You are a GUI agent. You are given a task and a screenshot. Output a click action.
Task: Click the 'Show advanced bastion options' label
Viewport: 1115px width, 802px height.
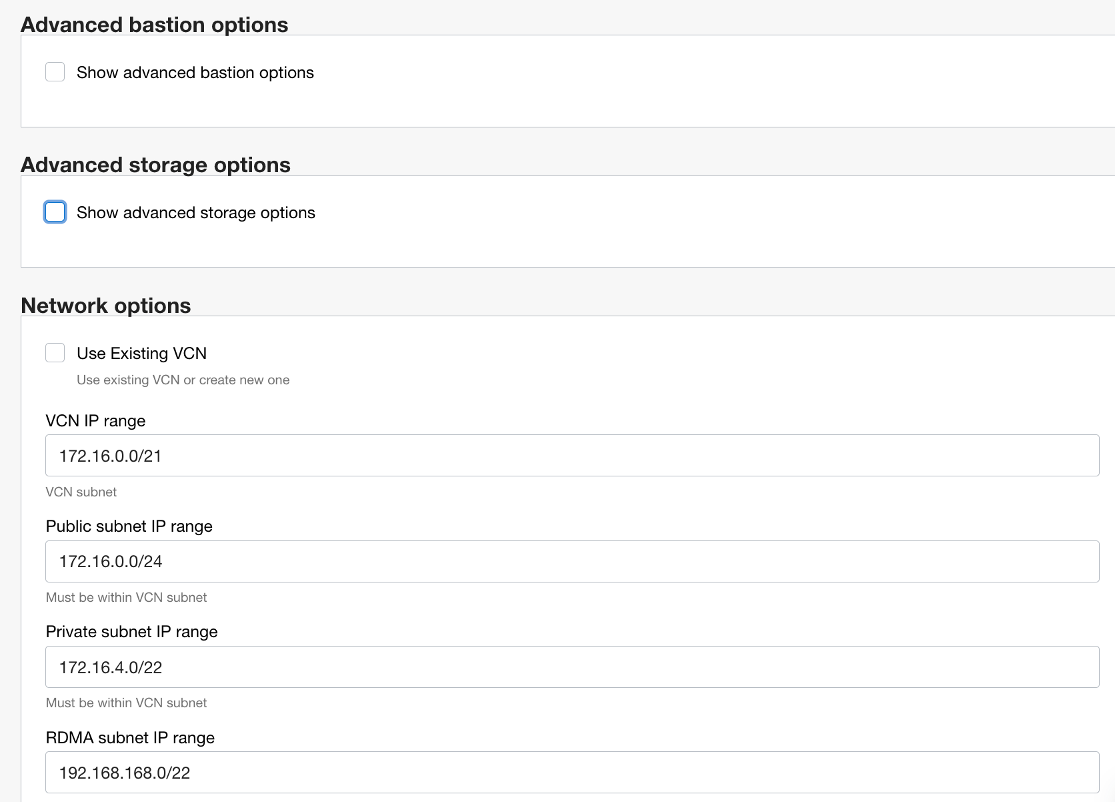point(195,72)
